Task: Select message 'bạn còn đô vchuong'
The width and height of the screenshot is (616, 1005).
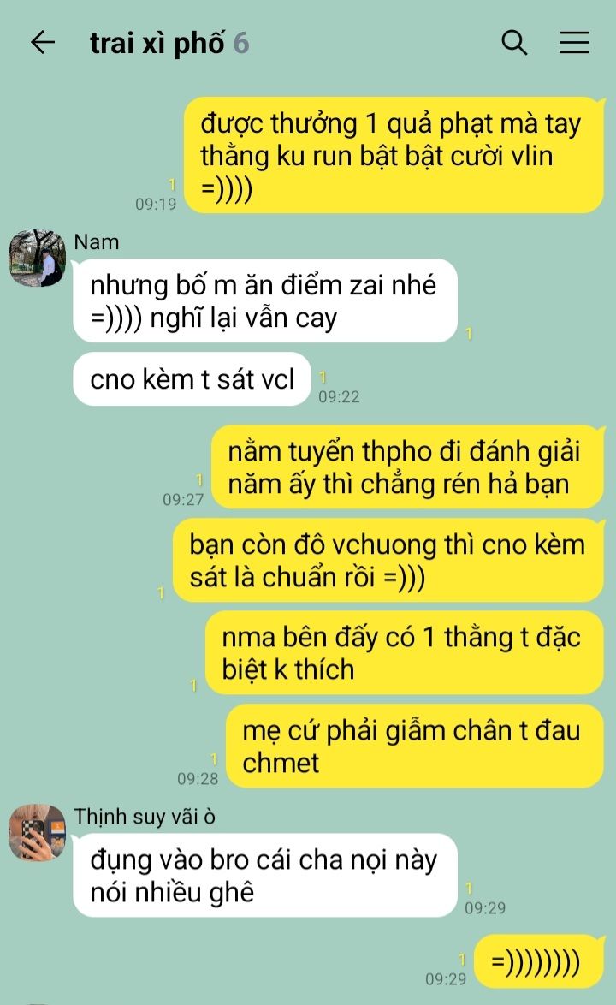Action: 388,560
